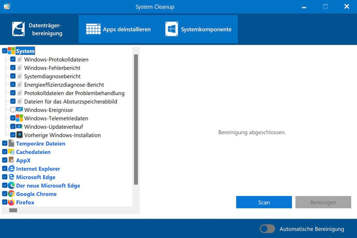
Task: Click the Bereinigen button
Action: [323, 202]
